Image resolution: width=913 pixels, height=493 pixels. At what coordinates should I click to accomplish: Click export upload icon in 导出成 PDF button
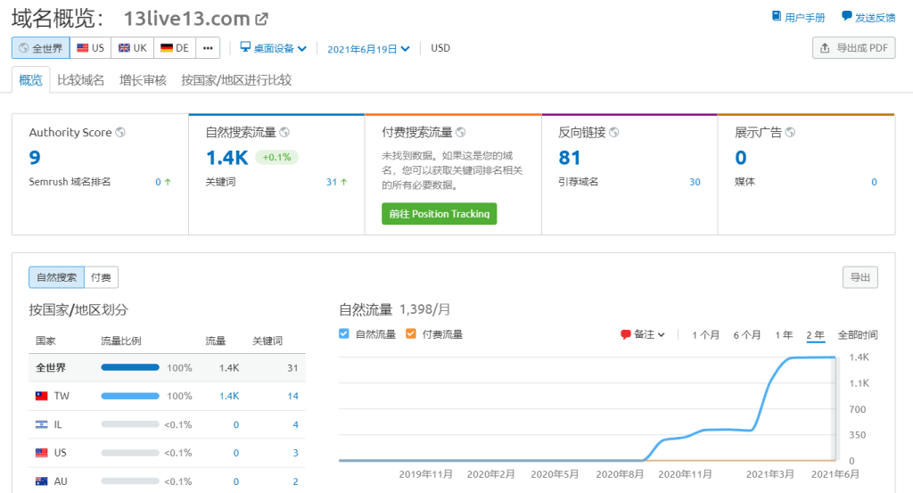825,48
